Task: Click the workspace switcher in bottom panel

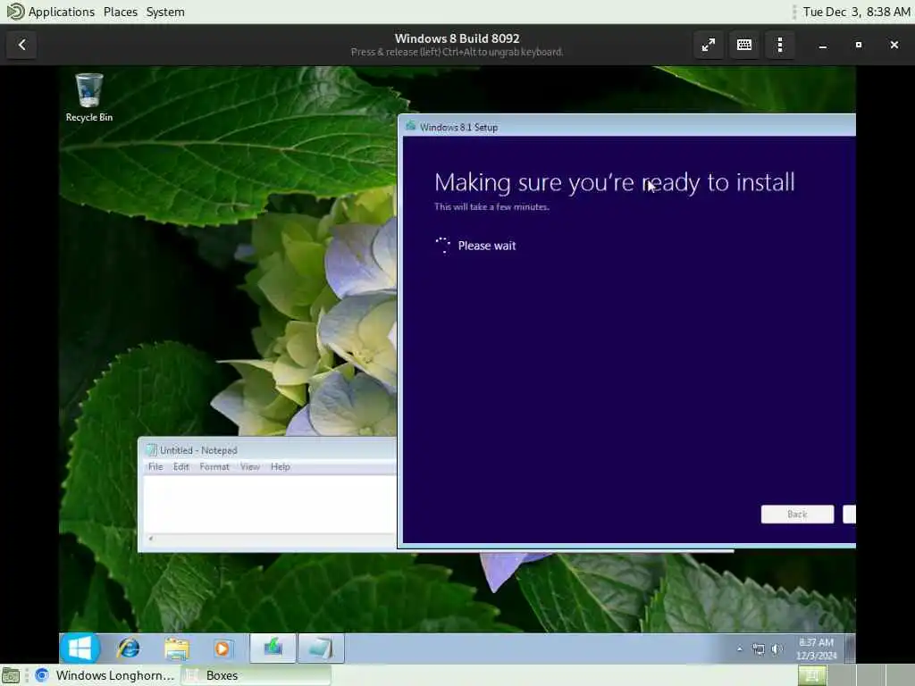Action: click(855, 675)
